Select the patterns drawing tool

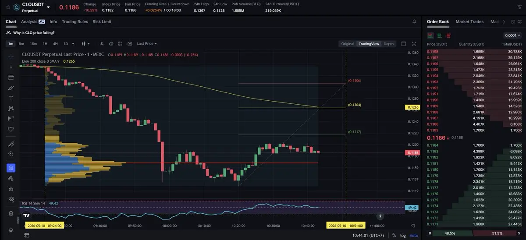[11, 108]
